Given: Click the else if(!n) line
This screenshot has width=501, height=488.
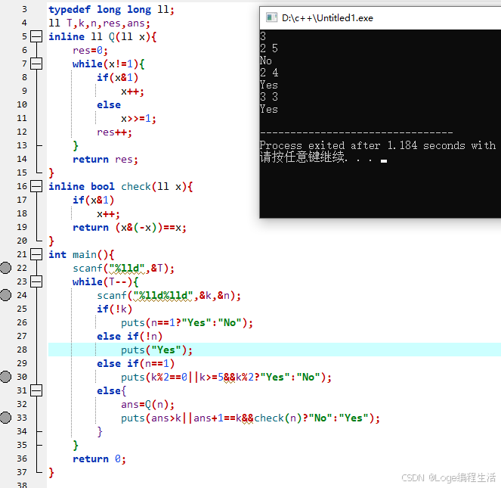Looking at the screenshot, I should (x=130, y=337).
